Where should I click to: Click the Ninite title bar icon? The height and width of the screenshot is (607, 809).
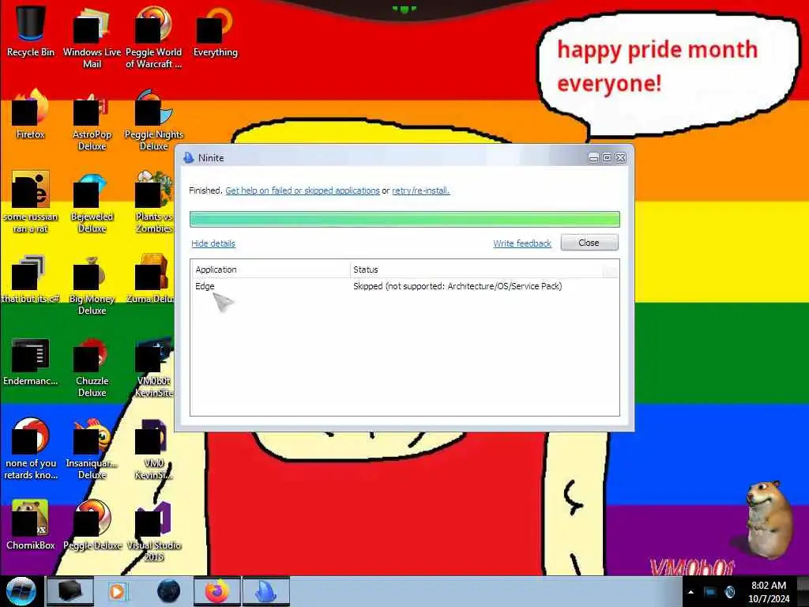pyautogui.click(x=188, y=158)
